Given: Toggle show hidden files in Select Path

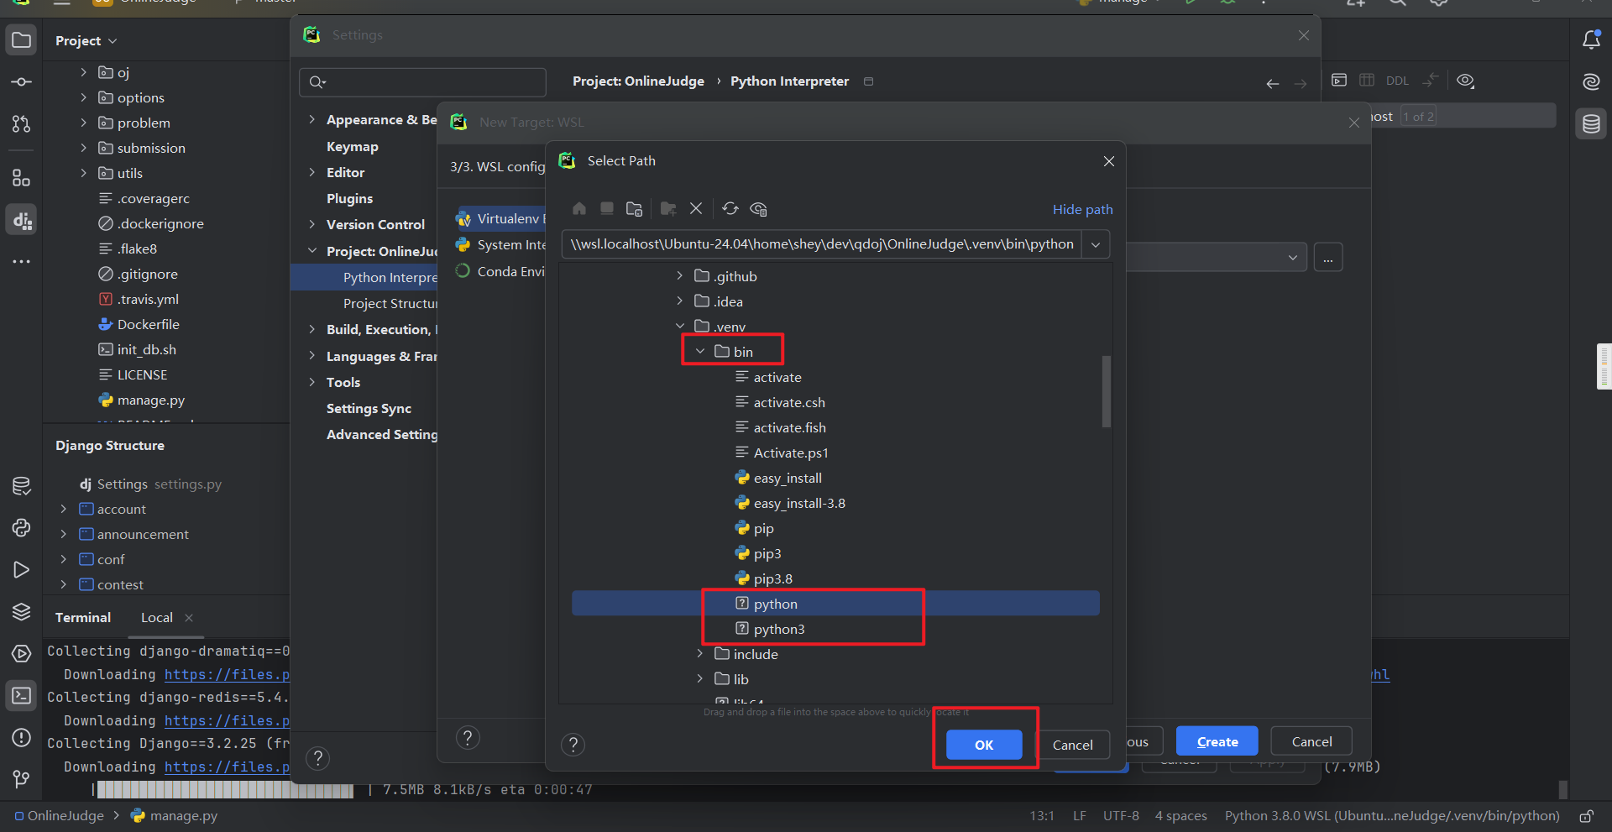Looking at the screenshot, I should [758, 208].
